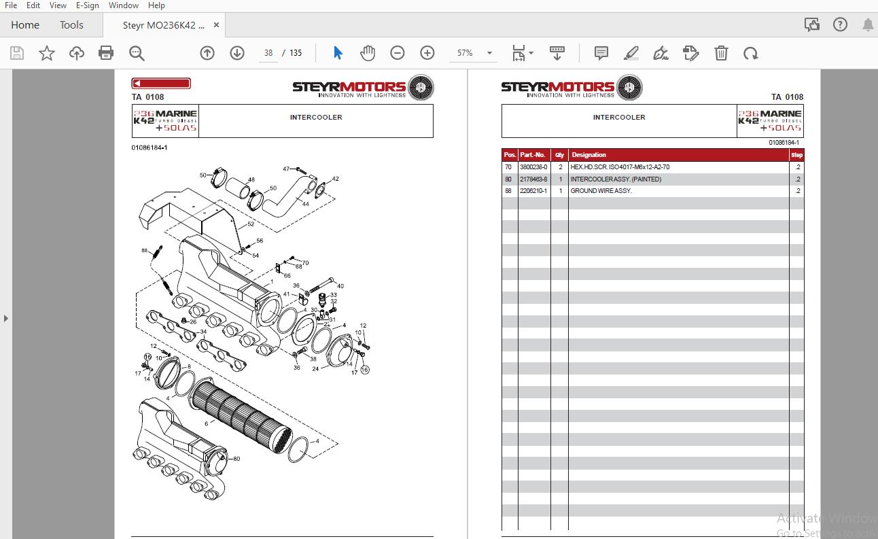
Task: Click the GROUND WIRE ASSY. designation
Action: click(x=601, y=191)
